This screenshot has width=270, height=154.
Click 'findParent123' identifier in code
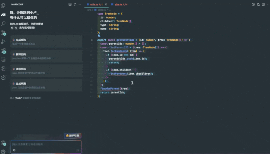[119, 47]
